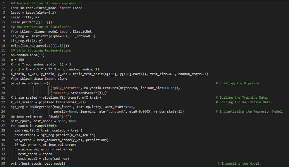Screen dimensions: 289x167
Task: Click line number 1 in the gutter
Action: 4,3
